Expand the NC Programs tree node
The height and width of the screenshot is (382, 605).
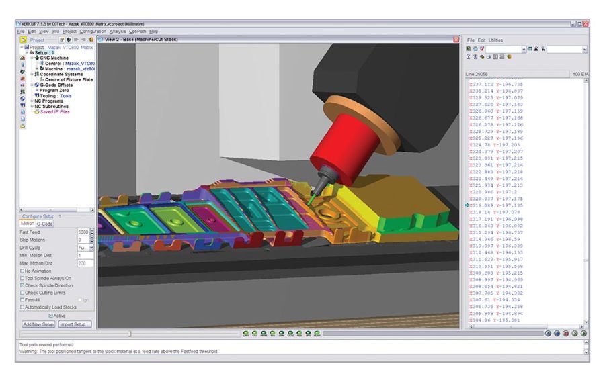pyautogui.click(x=32, y=101)
